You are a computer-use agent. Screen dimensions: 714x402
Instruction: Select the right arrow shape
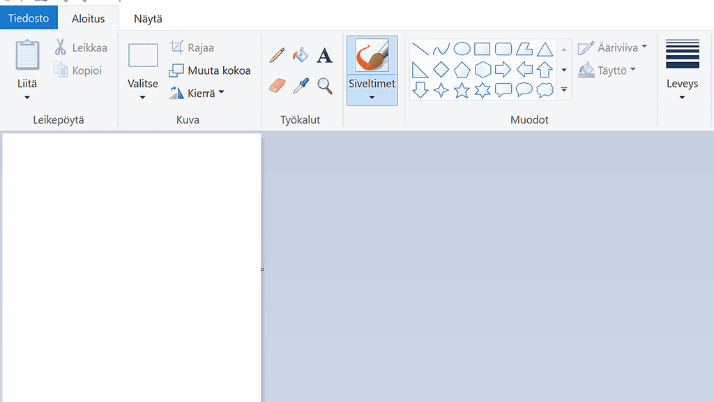[503, 70]
